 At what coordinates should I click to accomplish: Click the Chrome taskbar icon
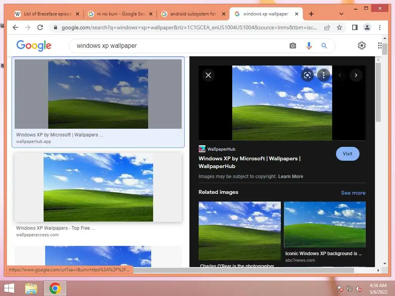tap(55, 288)
